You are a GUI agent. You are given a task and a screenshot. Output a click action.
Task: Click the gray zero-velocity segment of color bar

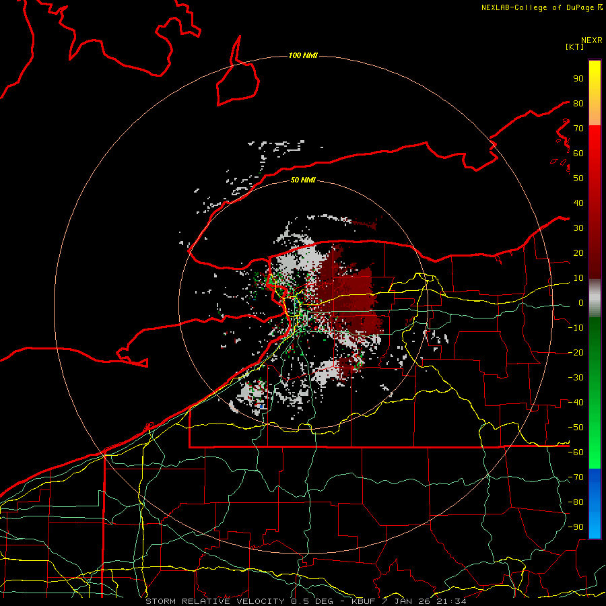tap(595, 298)
